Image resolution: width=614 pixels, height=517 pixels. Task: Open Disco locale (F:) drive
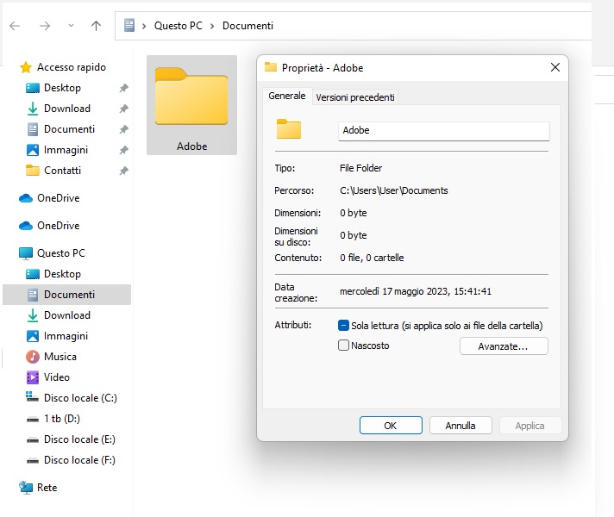79,460
